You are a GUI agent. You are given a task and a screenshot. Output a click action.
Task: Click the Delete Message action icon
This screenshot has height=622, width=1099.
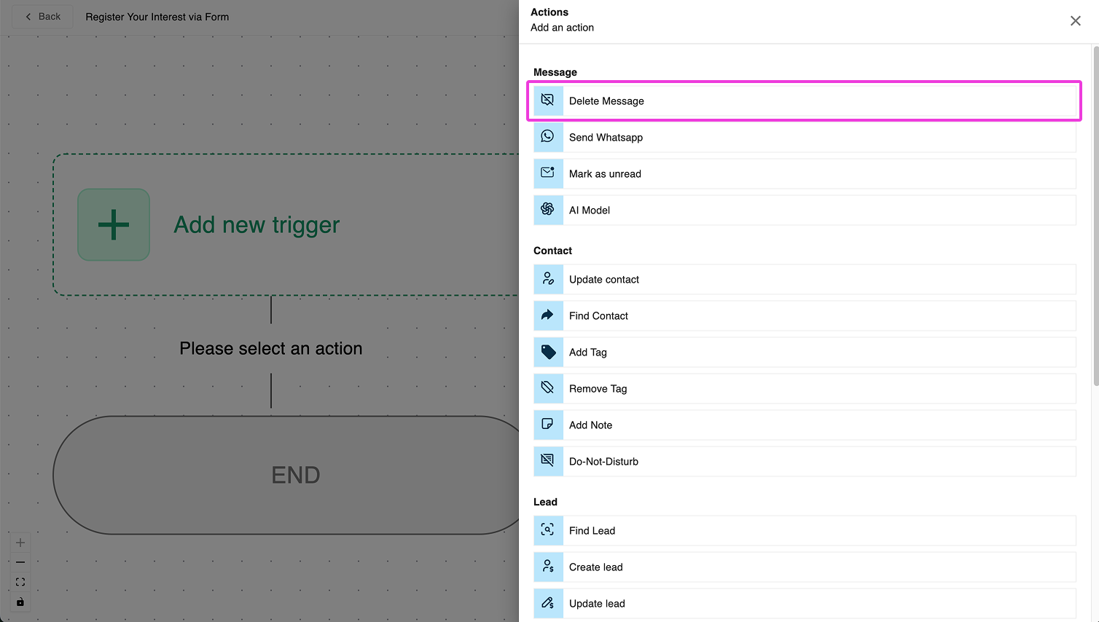tap(548, 101)
